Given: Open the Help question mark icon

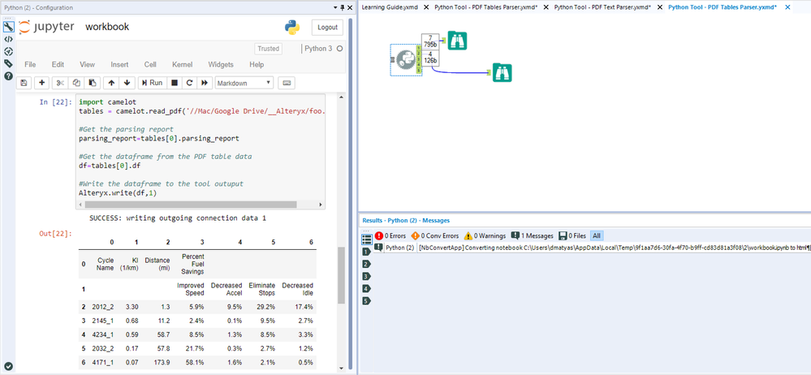Looking at the screenshot, I should click(x=8, y=76).
